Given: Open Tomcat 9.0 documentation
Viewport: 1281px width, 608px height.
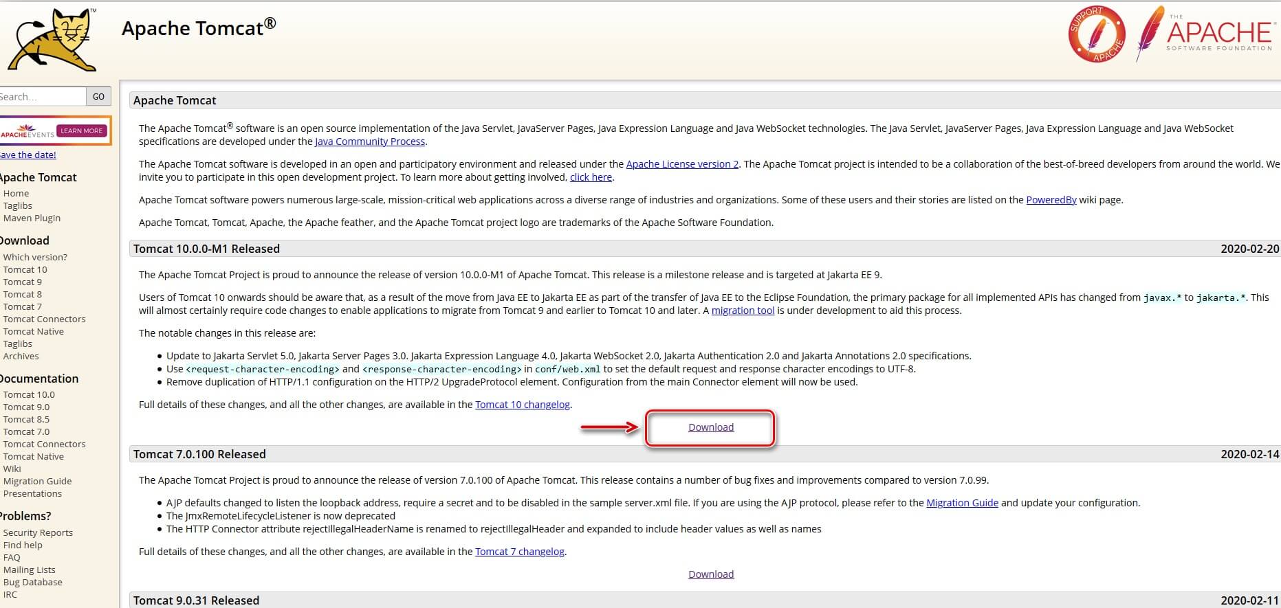Looking at the screenshot, I should pyautogui.click(x=26, y=407).
